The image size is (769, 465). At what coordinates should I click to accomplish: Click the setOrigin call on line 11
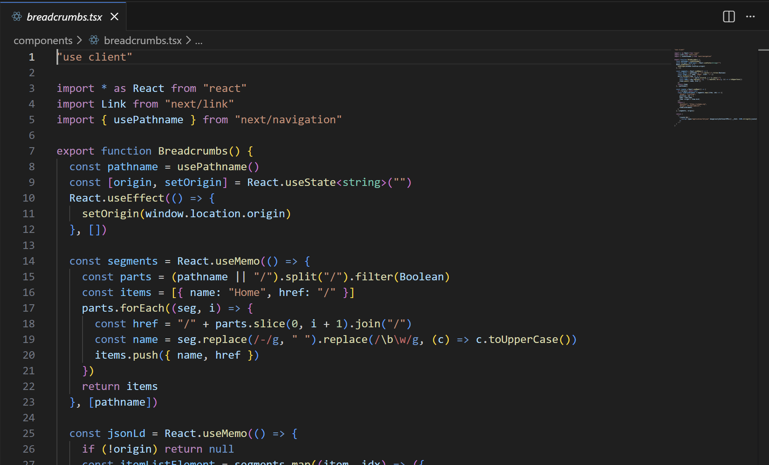tap(110, 214)
